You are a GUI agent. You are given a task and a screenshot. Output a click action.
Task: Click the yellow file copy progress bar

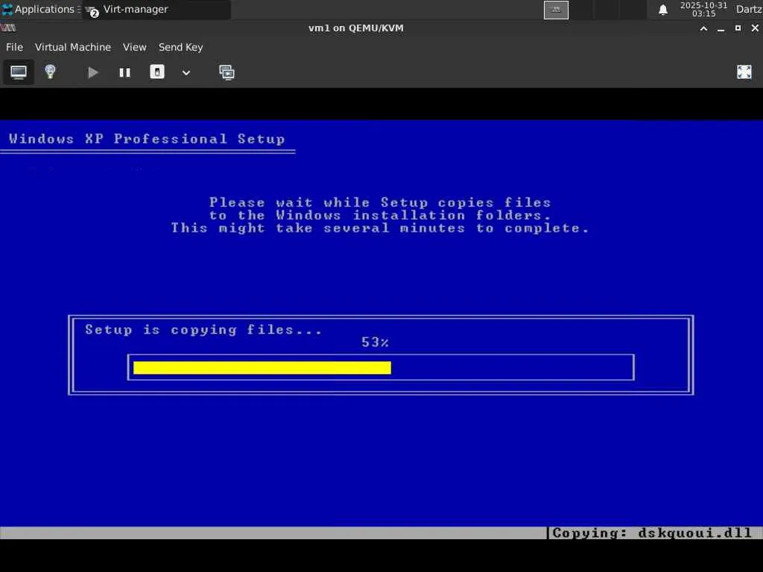(262, 368)
